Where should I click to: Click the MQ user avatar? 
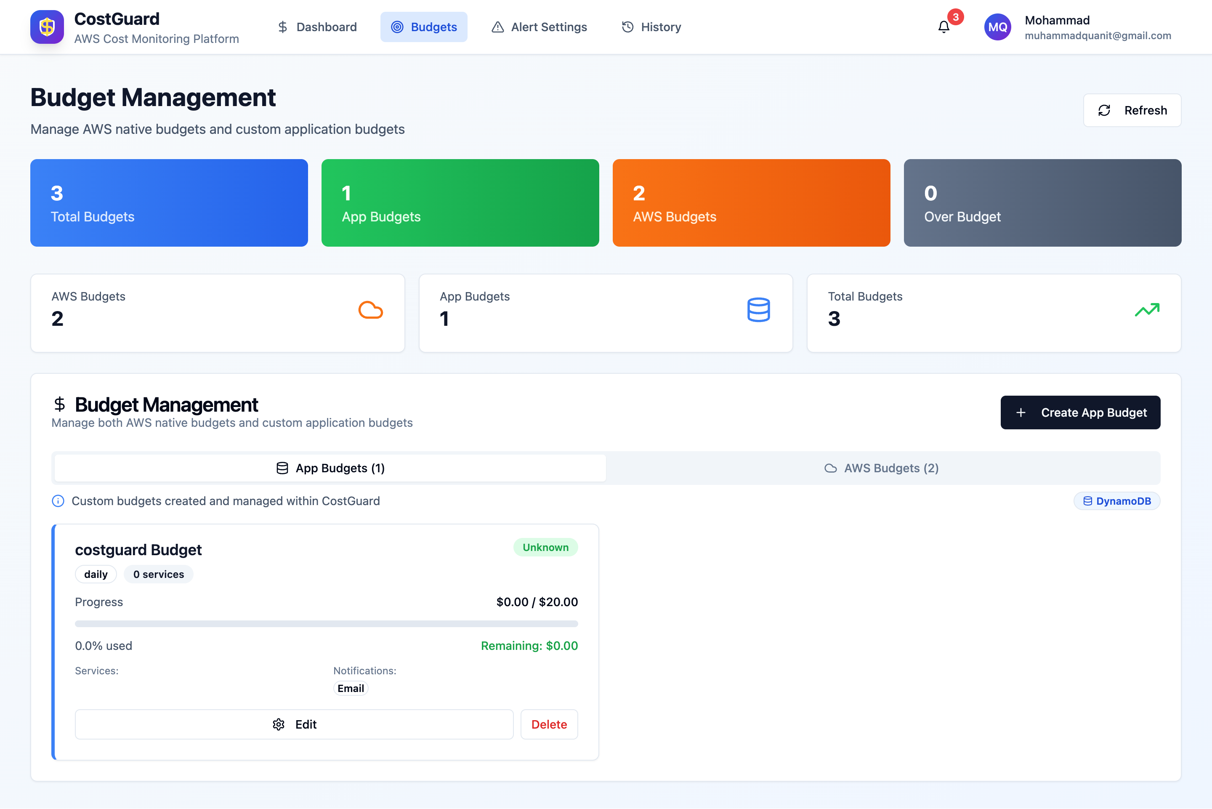[x=997, y=27]
